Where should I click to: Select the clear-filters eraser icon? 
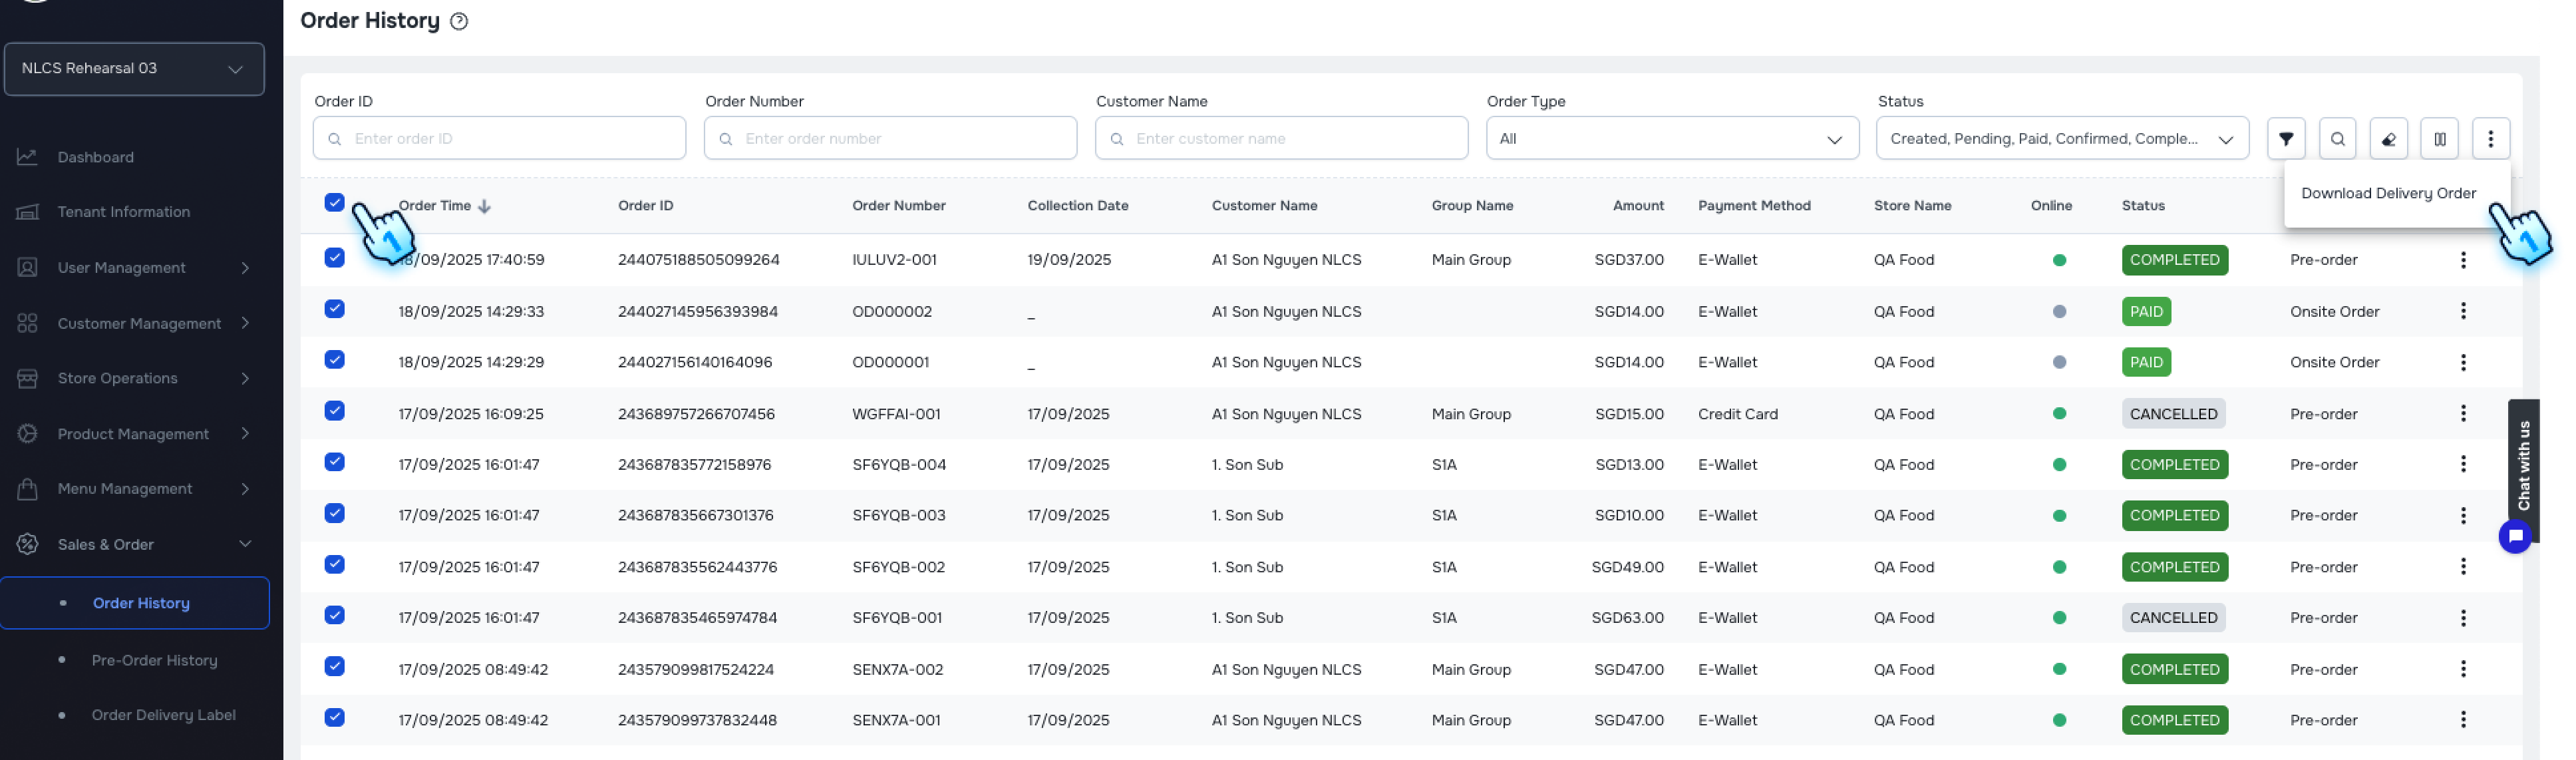[2389, 138]
